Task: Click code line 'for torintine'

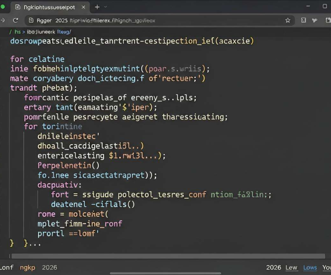Action: coord(53,127)
